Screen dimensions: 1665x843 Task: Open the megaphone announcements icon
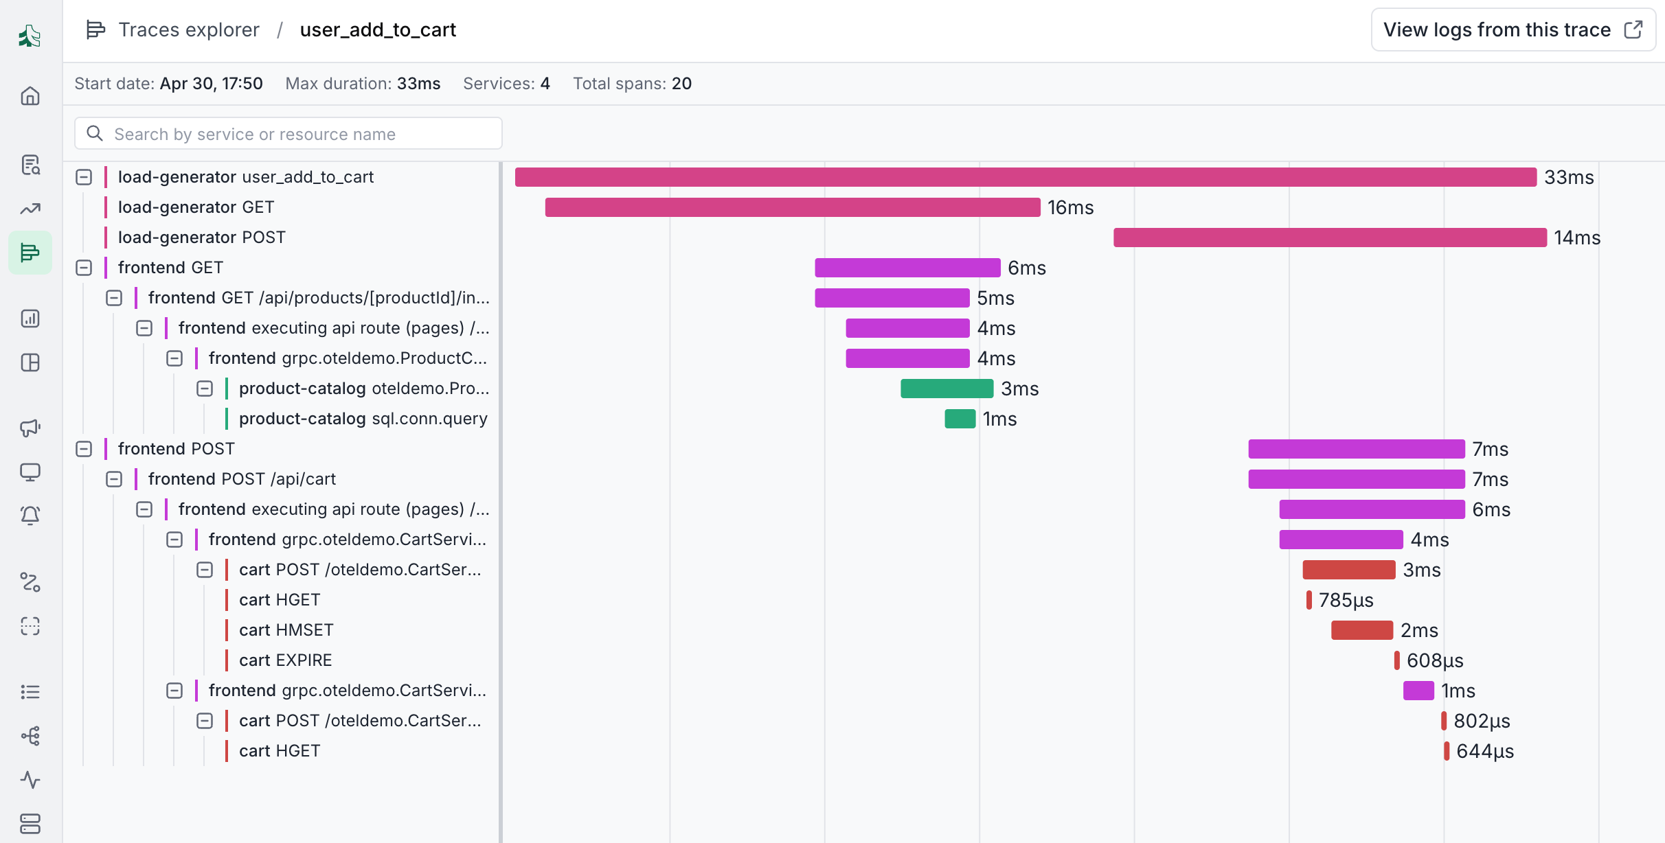(x=30, y=428)
